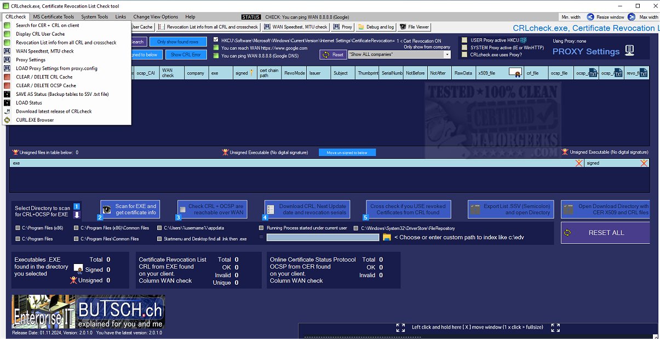The height and width of the screenshot is (339, 660).
Task: Click the custom path input field
Action: 323,237
